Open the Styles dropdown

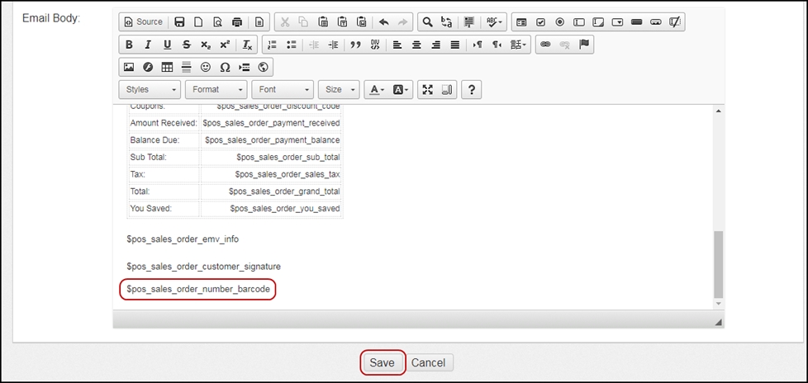150,90
